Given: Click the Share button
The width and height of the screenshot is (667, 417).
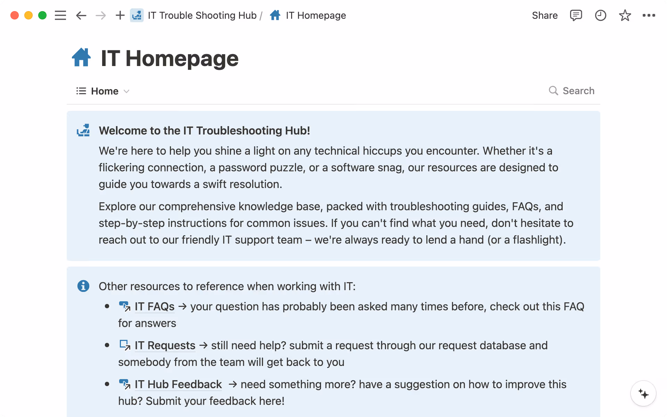Looking at the screenshot, I should point(545,15).
